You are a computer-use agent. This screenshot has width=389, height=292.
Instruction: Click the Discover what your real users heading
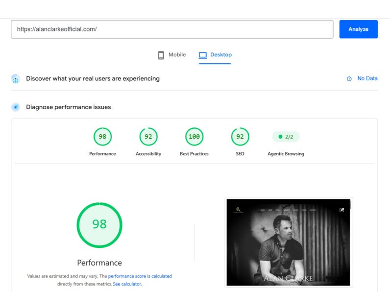(93, 79)
